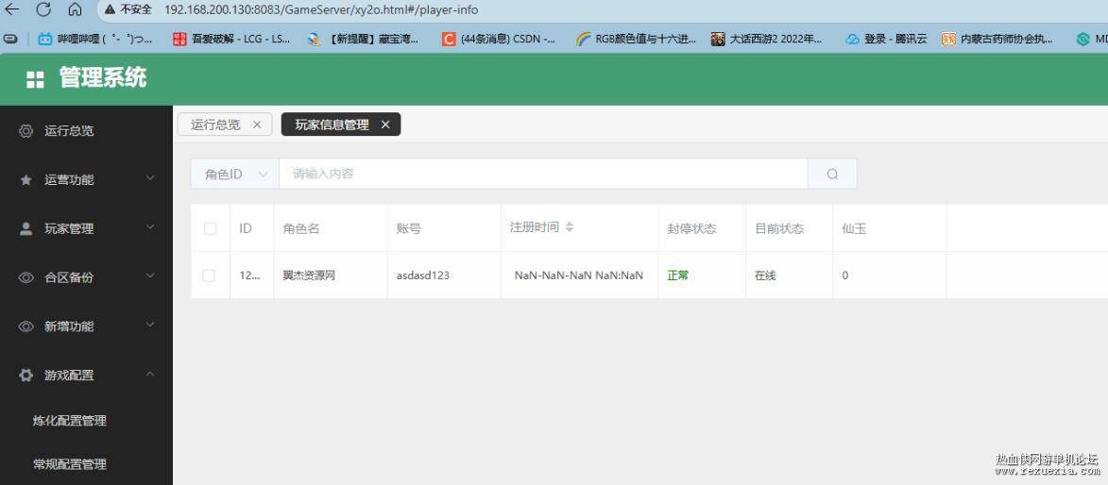The width and height of the screenshot is (1108, 485).
Task: Open 常规配置管理 submenu item
Action: 69,464
